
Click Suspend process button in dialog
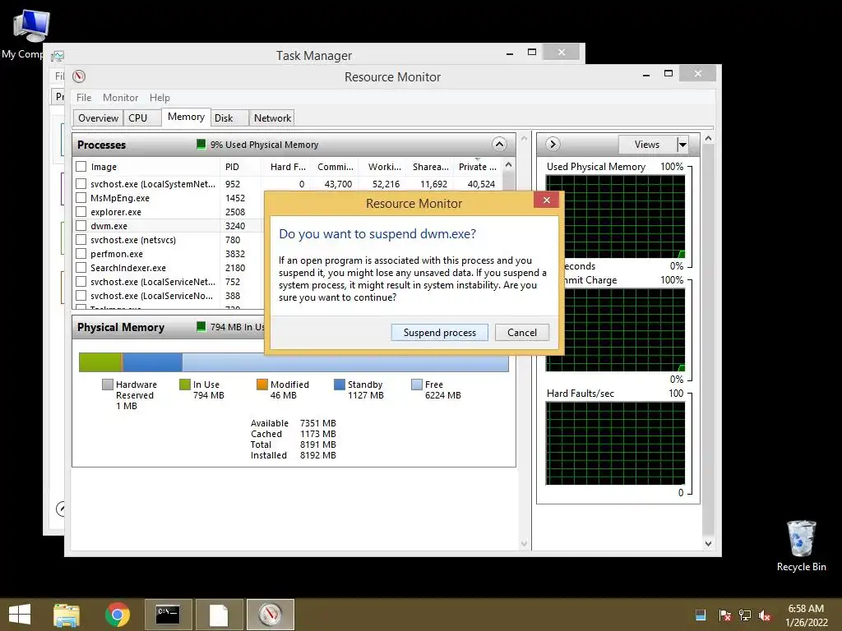click(439, 333)
